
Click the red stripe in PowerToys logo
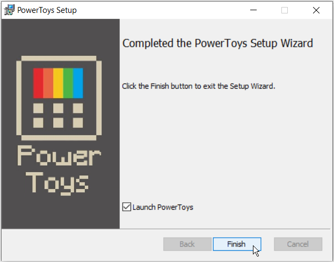point(38,83)
